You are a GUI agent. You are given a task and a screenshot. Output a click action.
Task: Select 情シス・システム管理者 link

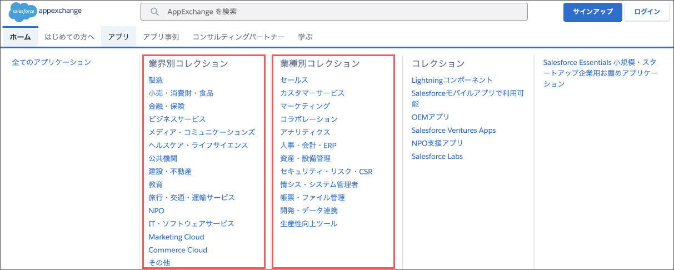(x=319, y=184)
